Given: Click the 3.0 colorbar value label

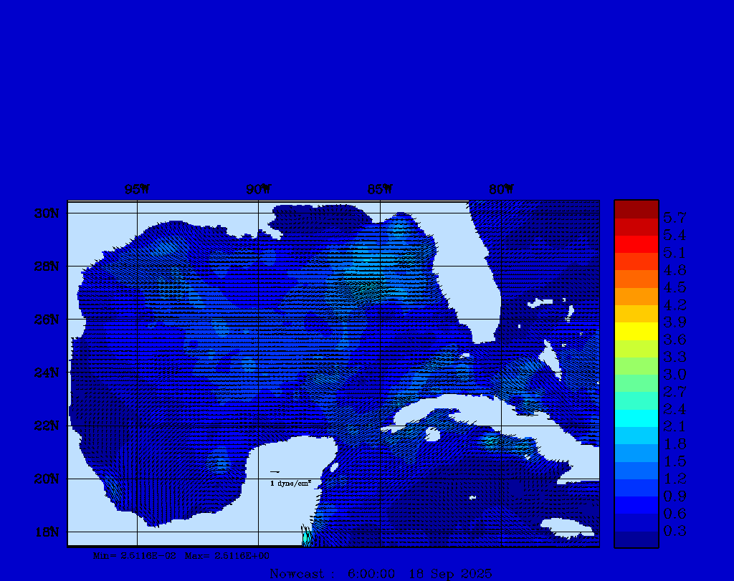Looking at the screenshot, I should 675,374.
